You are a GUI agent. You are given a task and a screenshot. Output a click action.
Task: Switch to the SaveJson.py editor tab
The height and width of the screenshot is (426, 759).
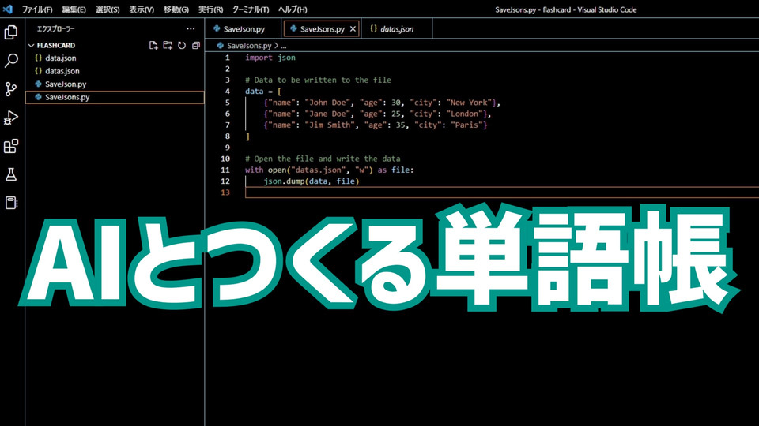click(244, 28)
